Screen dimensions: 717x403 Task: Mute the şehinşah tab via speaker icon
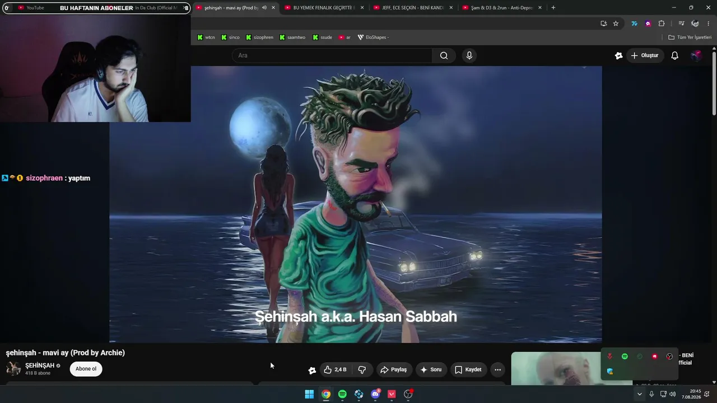(264, 8)
